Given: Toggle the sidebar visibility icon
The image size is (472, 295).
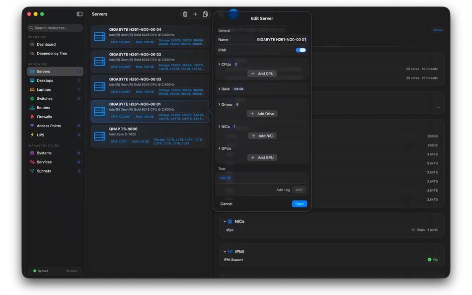Looking at the screenshot, I should pyautogui.click(x=79, y=14).
